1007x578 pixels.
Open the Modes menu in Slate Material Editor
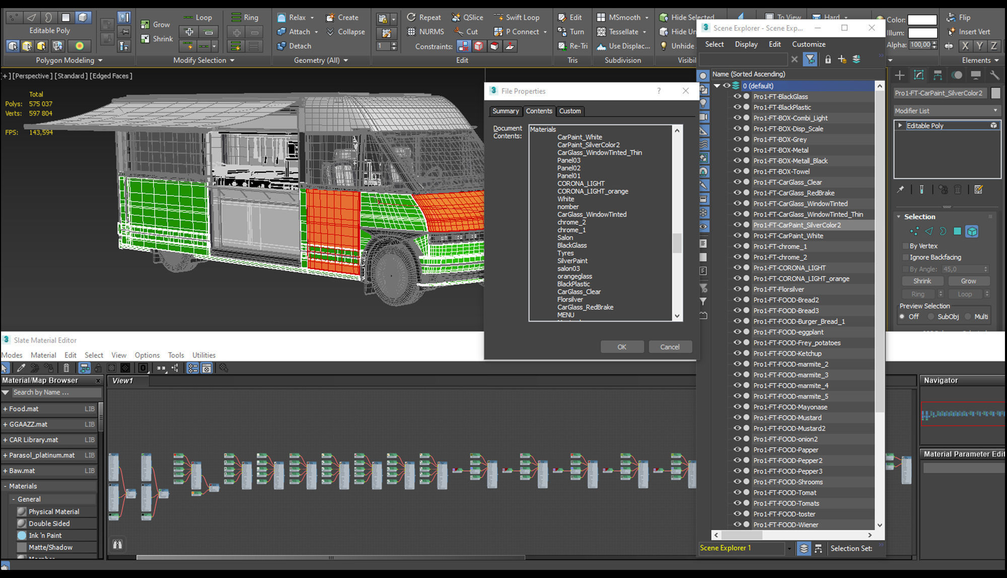[x=12, y=355]
